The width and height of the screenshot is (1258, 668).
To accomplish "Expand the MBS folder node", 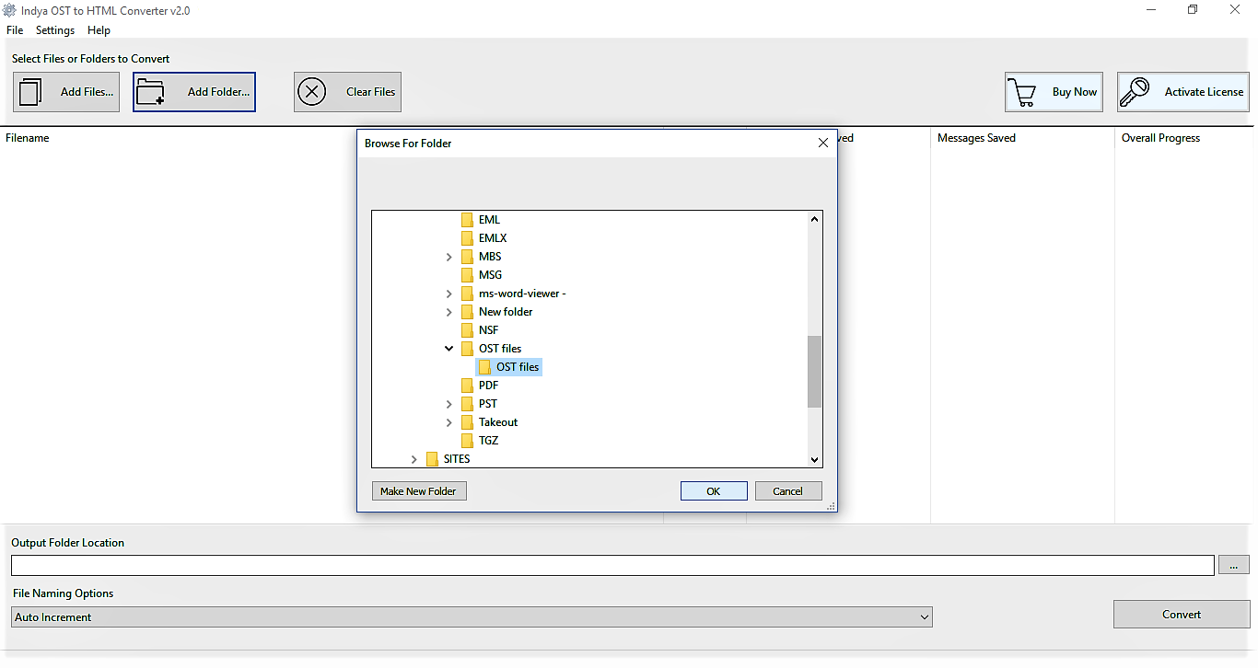I will tap(449, 257).
